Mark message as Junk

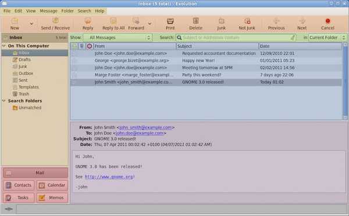[221, 24]
